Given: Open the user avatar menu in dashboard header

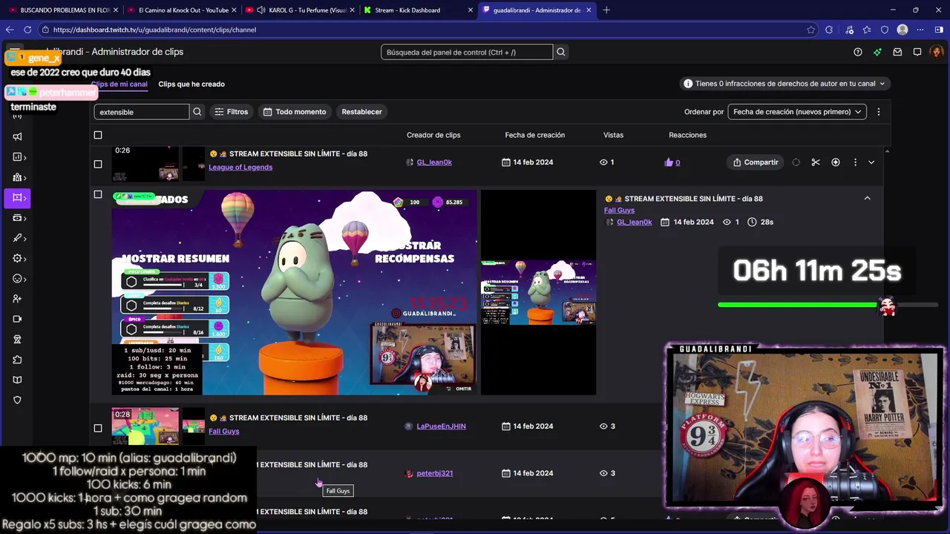Looking at the screenshot, I should [x=937, y=52].
